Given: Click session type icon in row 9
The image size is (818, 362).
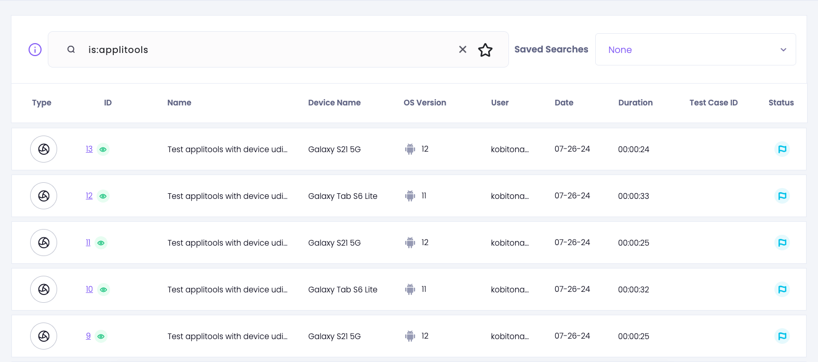Looking at the screenshot, I should click(x=44, y=336).
